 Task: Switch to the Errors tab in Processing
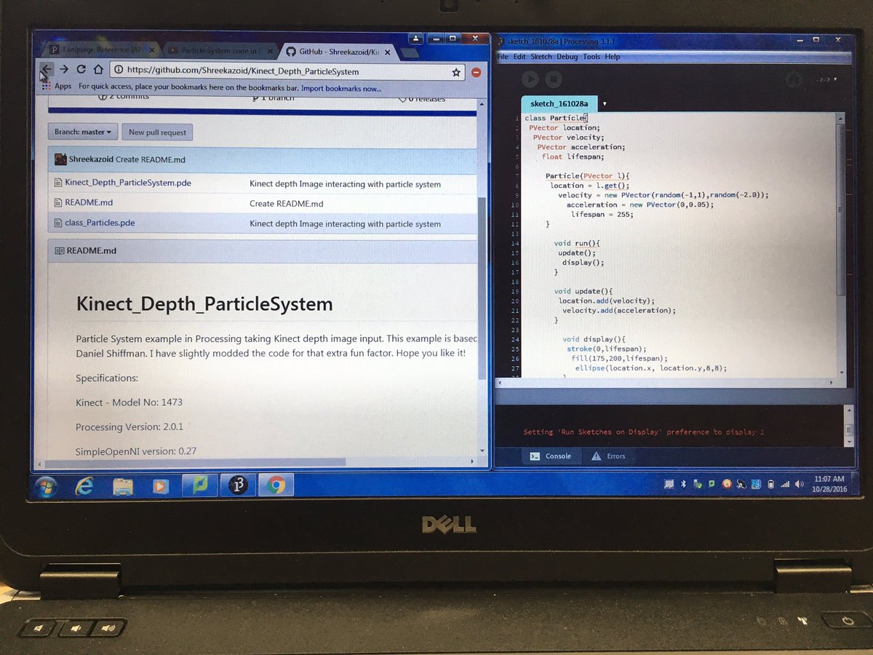pos(609,456)
